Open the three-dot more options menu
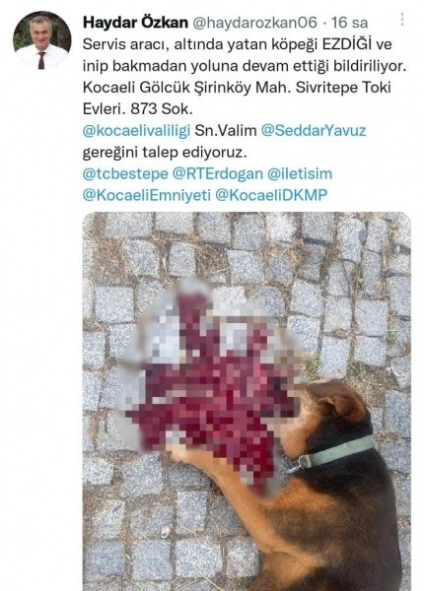 [x=402, y=20]
